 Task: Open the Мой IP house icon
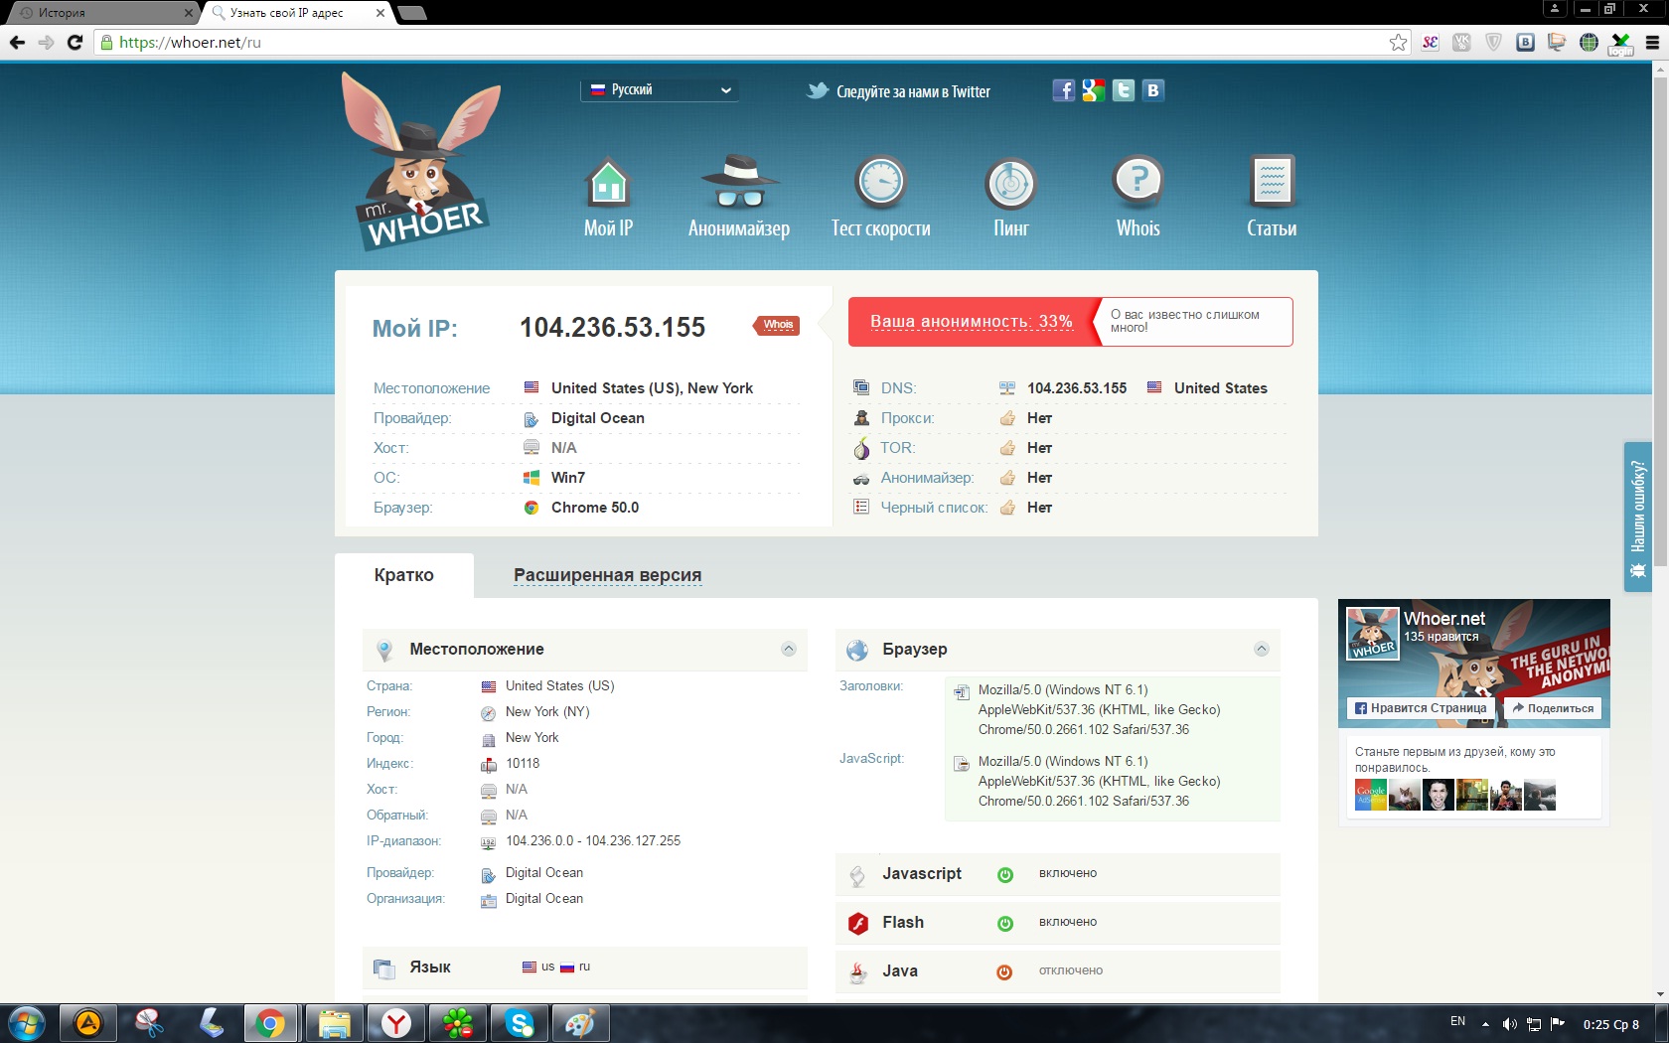608,183
